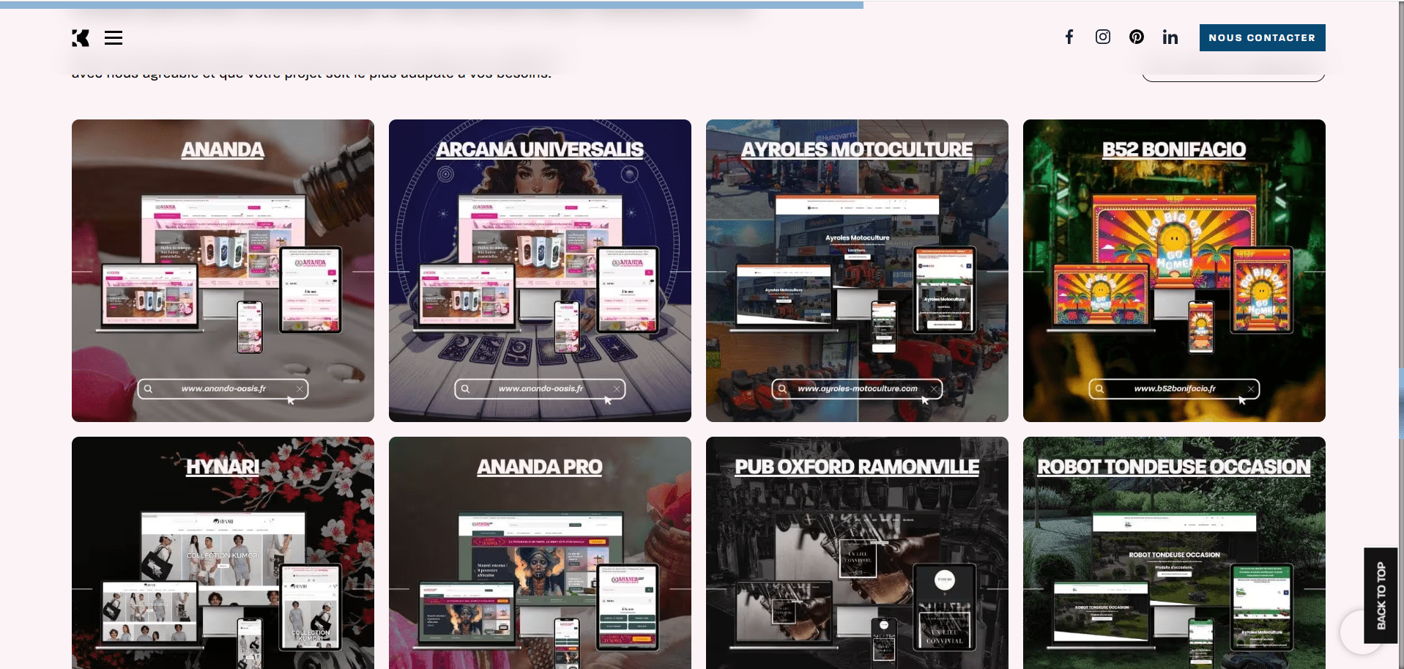Click the www.ananda-oasis.fr URL field on Ananda card
The height and width of the screenshot is (669, 1404).
[223, 389]
